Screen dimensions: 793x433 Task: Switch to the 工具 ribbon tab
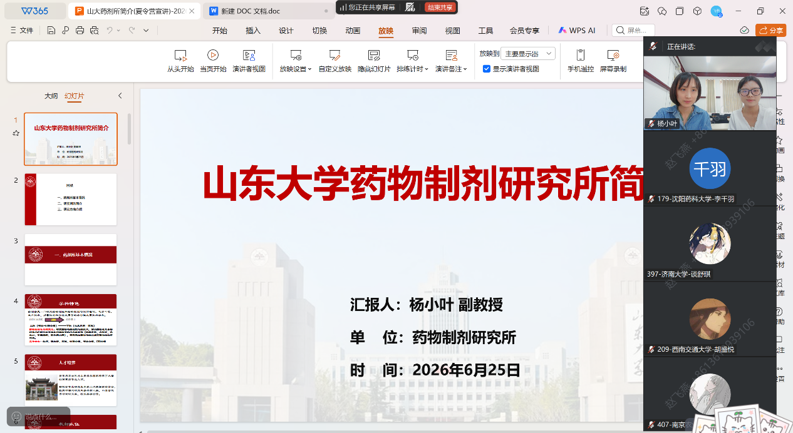(x=485, y=31)
